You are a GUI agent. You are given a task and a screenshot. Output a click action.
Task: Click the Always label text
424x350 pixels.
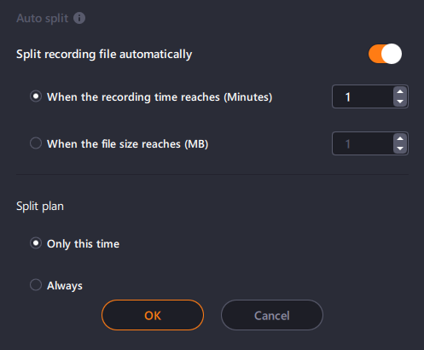[x=65, y=286]
